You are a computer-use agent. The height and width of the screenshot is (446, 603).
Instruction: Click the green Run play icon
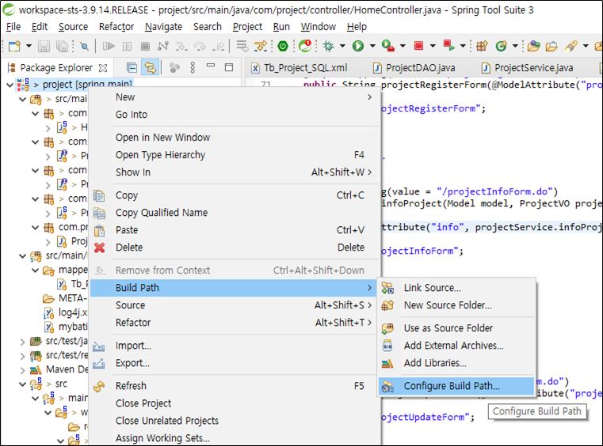pyautogui.click(x=358, y=46)
